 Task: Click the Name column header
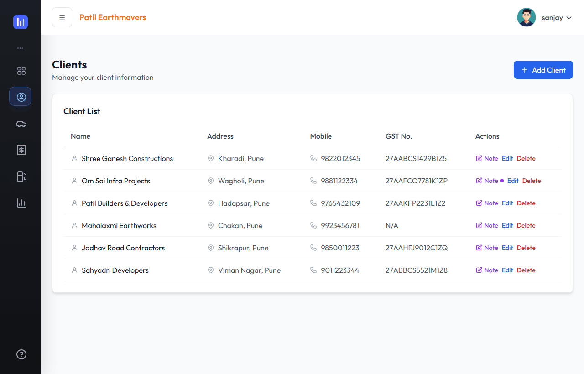[x=80, y=136]
